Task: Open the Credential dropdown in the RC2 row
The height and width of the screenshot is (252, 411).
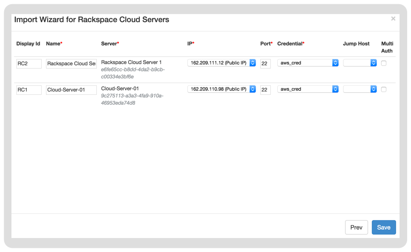Action: [x=308, y=63]
